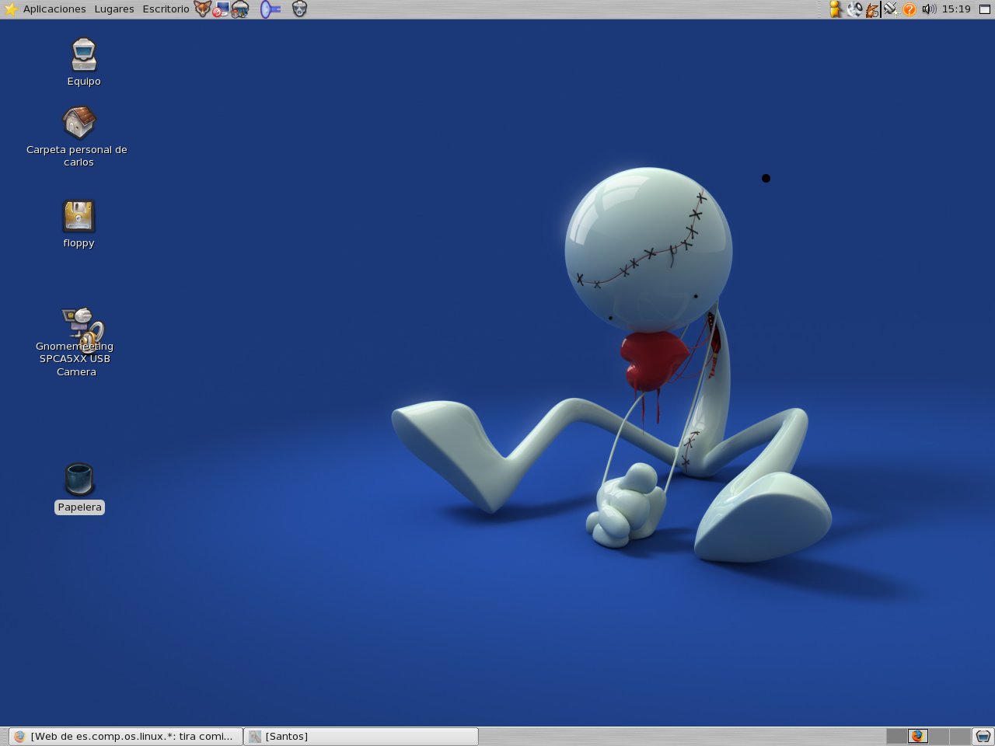Open the Escritorio menu
The image size is (995, 746).
coord(166,9)
